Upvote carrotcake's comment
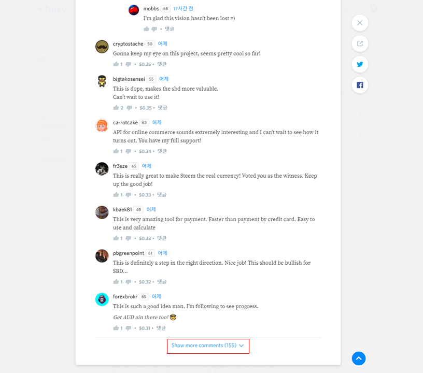The width and height of the screenshot is (423, 373). (x=116, y=151)
